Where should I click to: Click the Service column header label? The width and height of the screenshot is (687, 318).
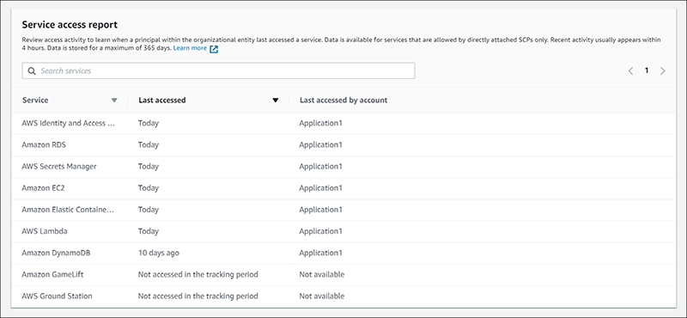pyautogui.click(x=35, y=100)
